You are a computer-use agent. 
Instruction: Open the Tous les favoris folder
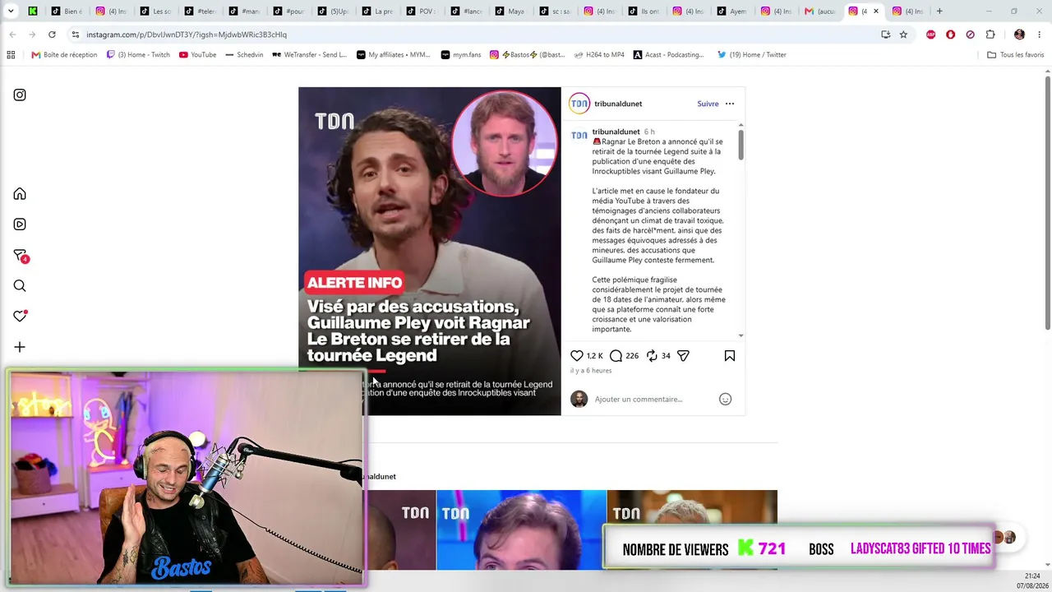click(1015, 55)
